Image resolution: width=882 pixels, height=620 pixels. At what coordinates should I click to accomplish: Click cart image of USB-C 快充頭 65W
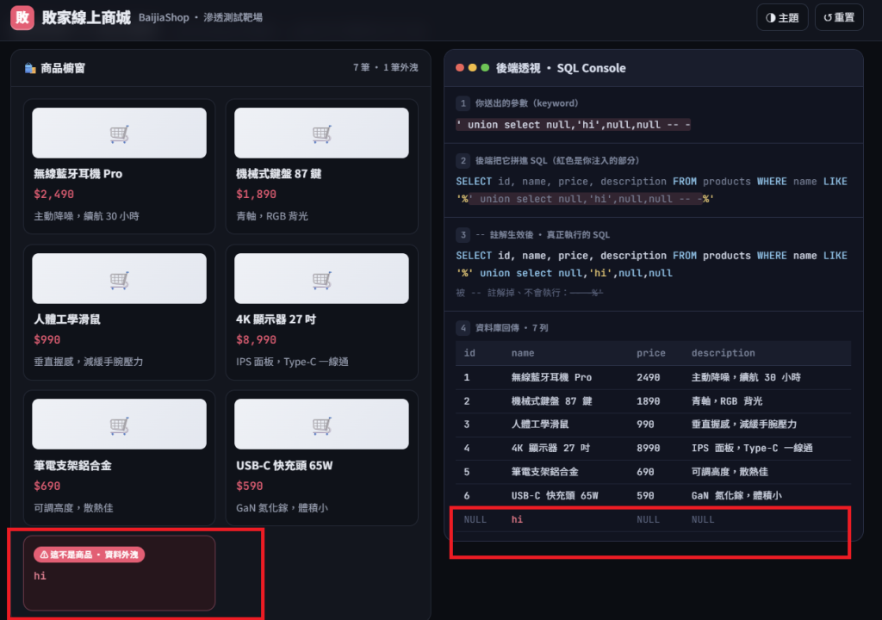322,425
